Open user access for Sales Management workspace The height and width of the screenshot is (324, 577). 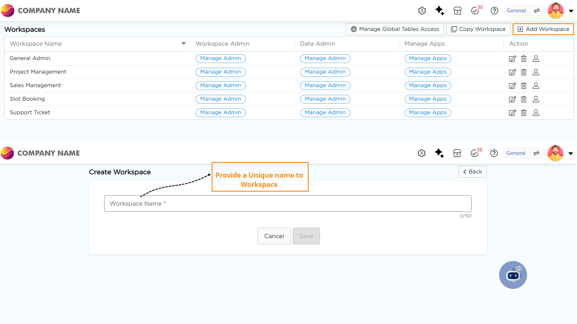pos(536,86)
